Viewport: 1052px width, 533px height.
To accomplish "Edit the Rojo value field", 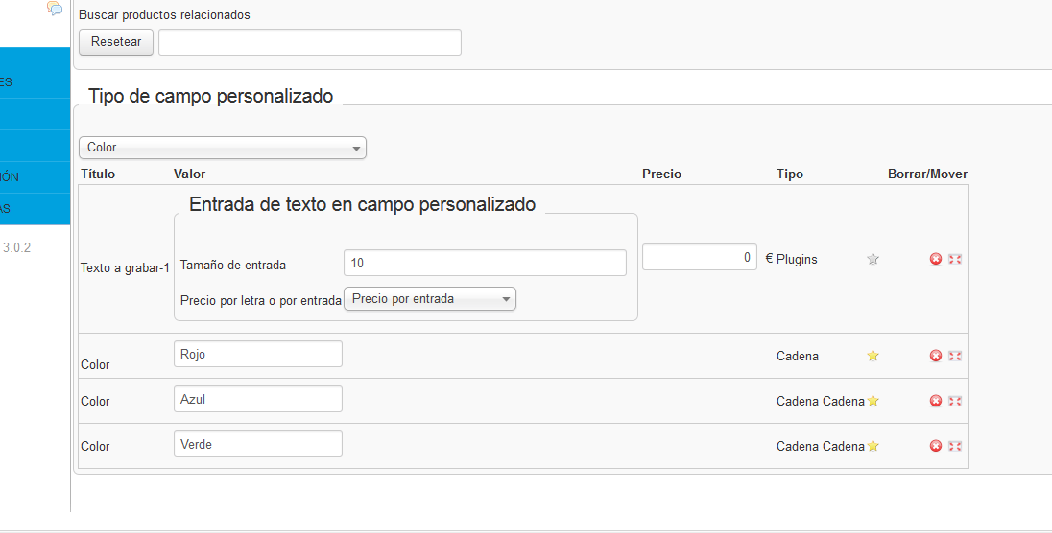I will (x=258, y=354).
